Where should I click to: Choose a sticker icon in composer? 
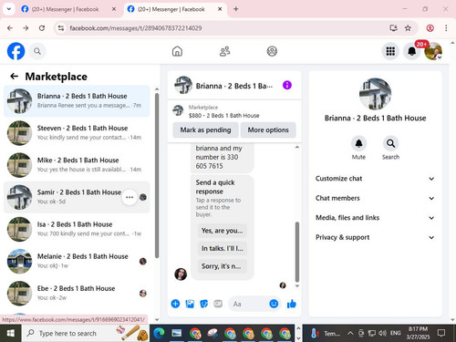(x=204, y=304)
